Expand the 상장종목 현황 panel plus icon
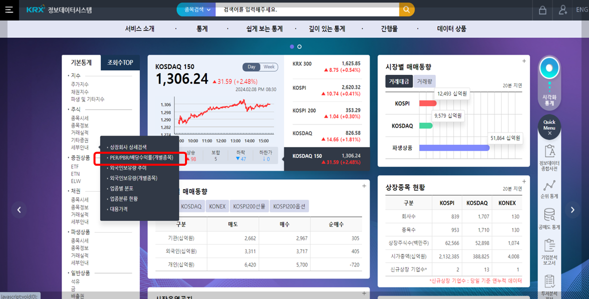589x299 pixels. click(x=524, y=182)
